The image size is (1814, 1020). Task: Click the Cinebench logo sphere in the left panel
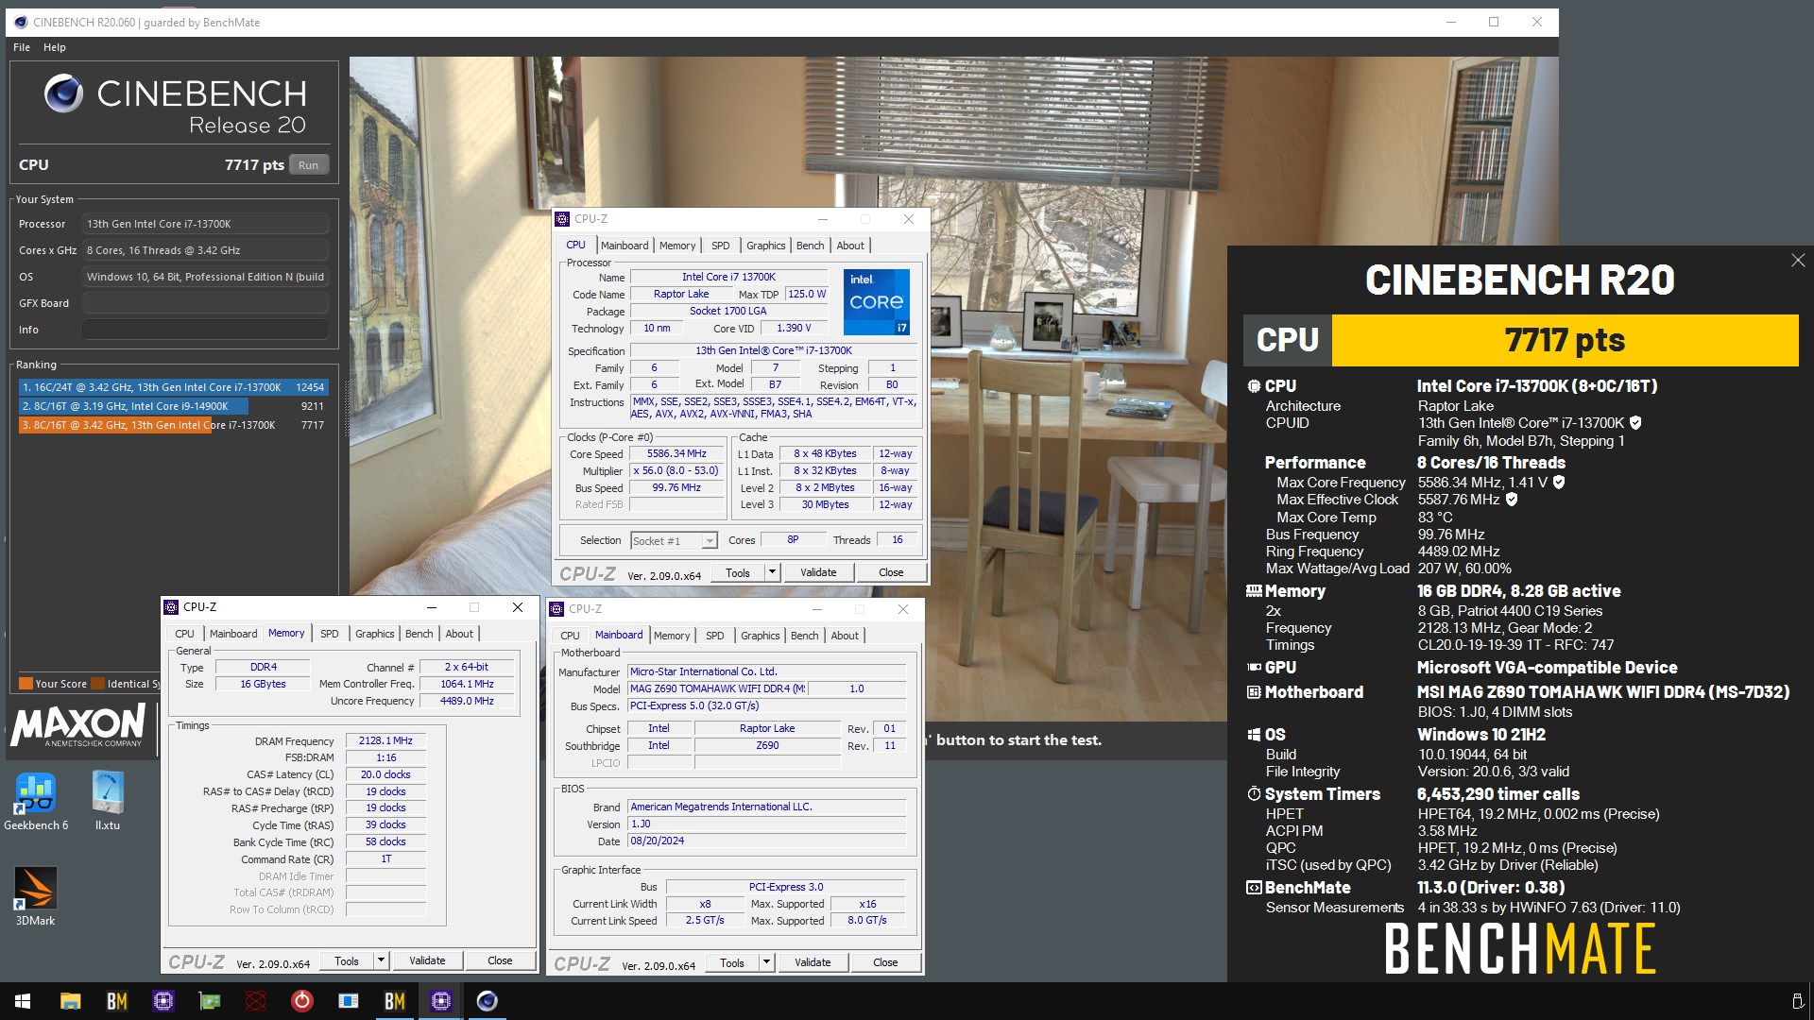tap(63, 94)
